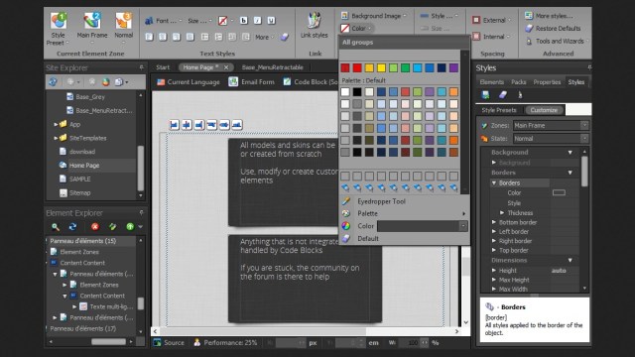Viewport: 635px width, 357px height.
Task: Open the Source view button
Action: [169, 342]
